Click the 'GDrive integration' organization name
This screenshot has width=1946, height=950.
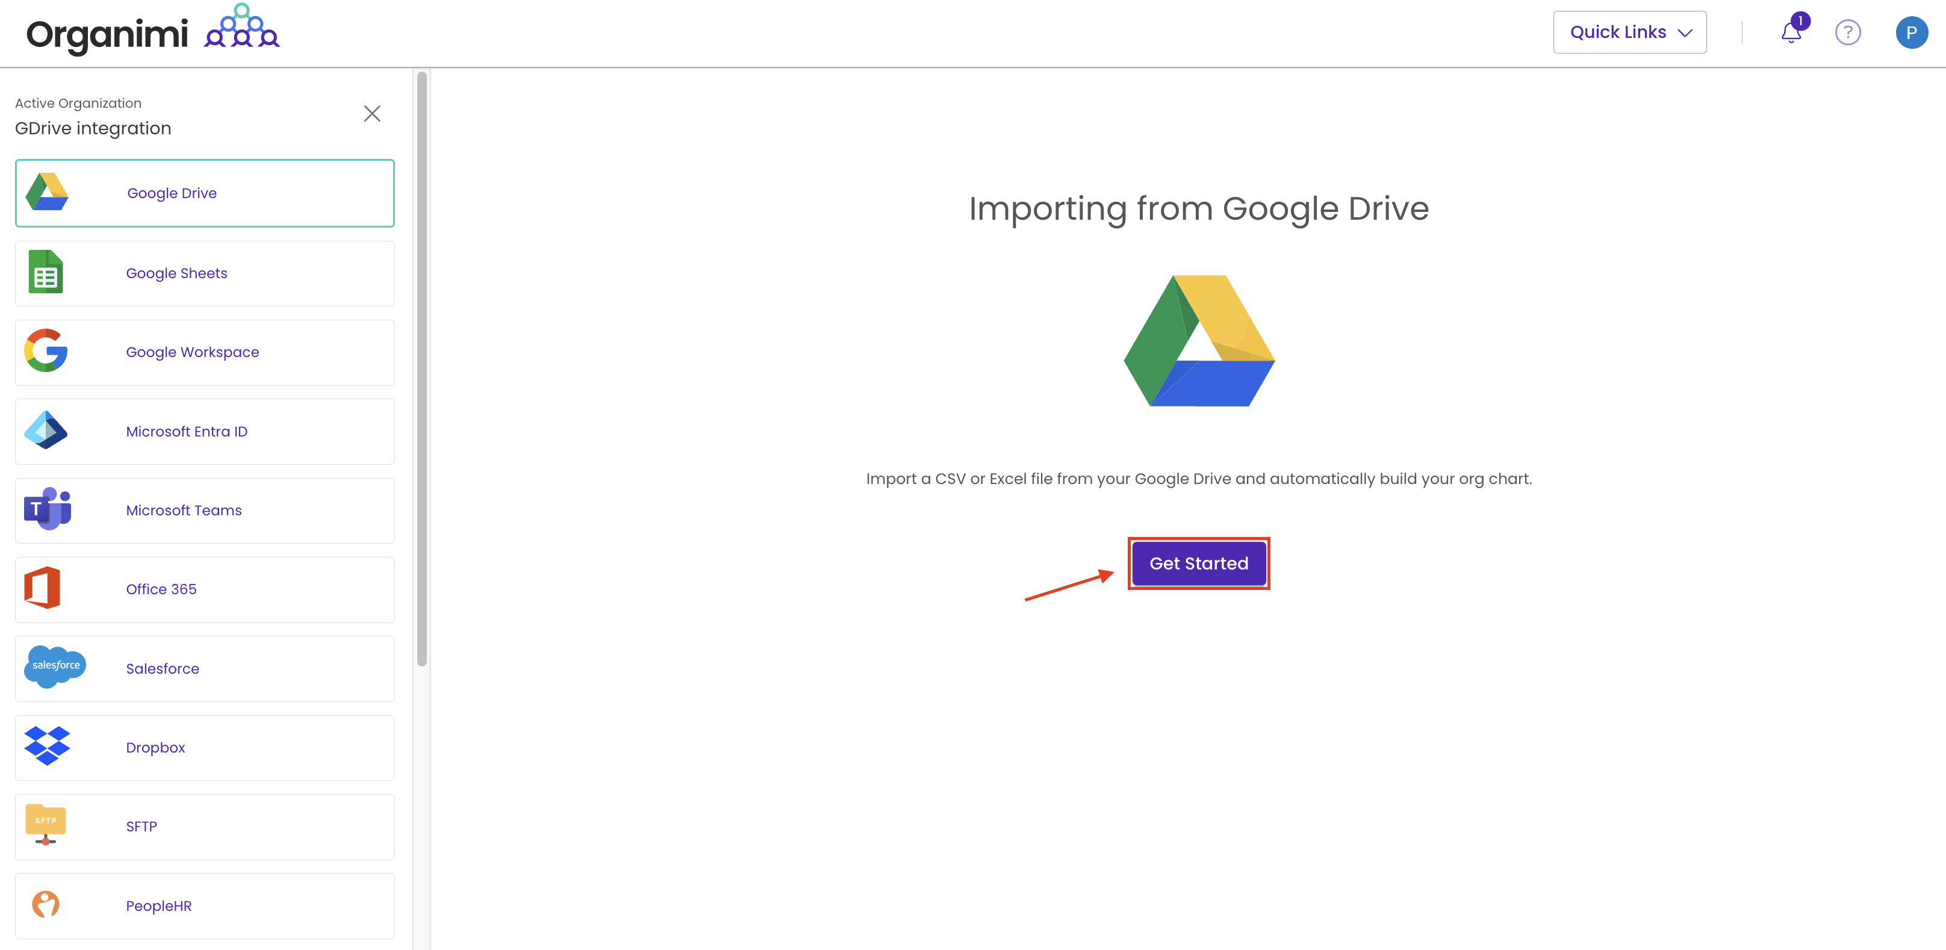point(93,128)
